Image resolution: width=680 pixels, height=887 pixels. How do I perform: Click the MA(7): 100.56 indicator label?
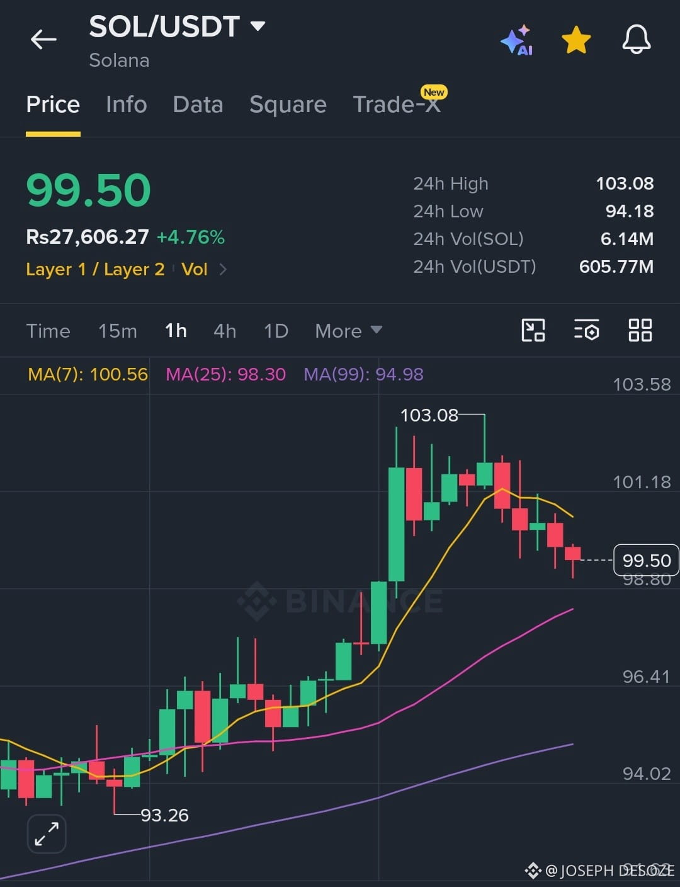88,374
